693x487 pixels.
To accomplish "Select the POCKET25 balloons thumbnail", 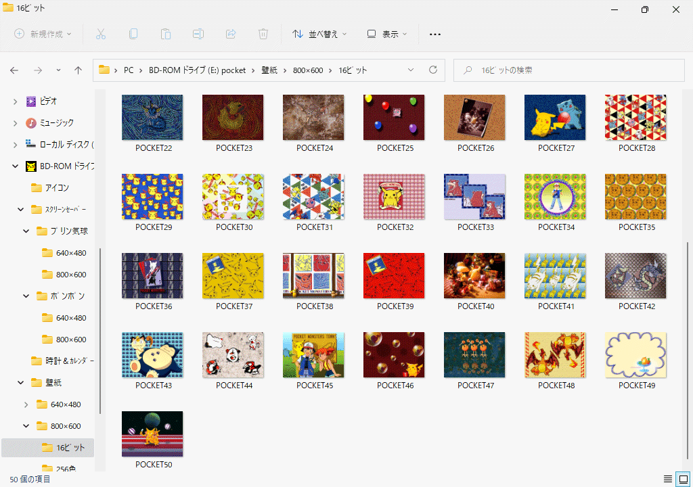I will [395, 117].
